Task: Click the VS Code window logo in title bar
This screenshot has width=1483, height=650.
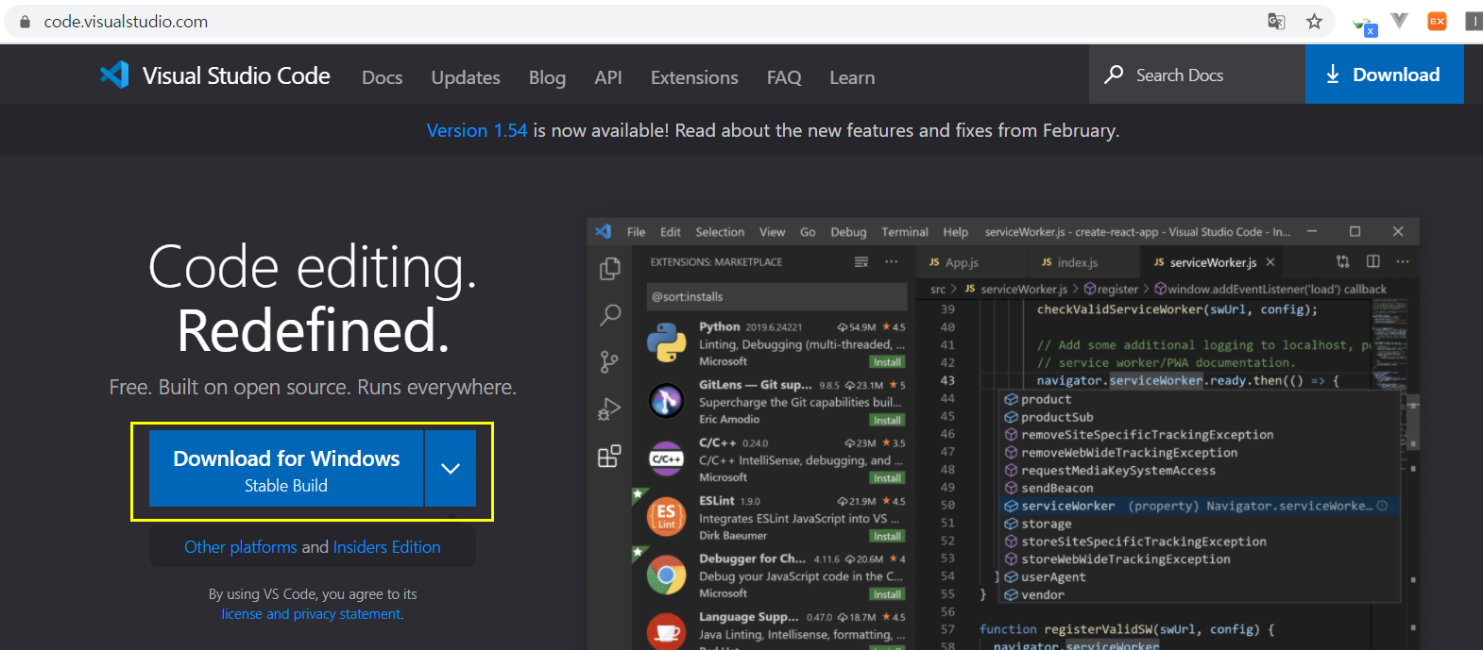Action: (604, 231)
